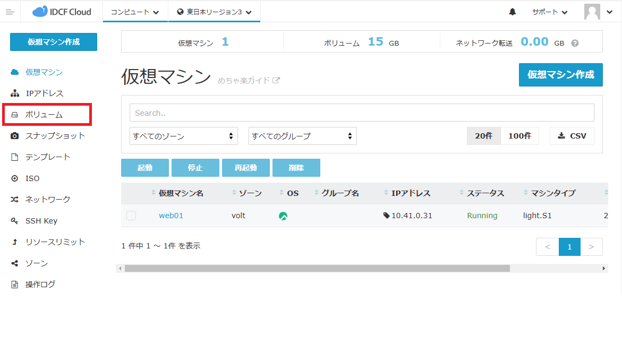The image size is (622, 344).
Task: Select 20件 per page option
Action: (483, 136)
